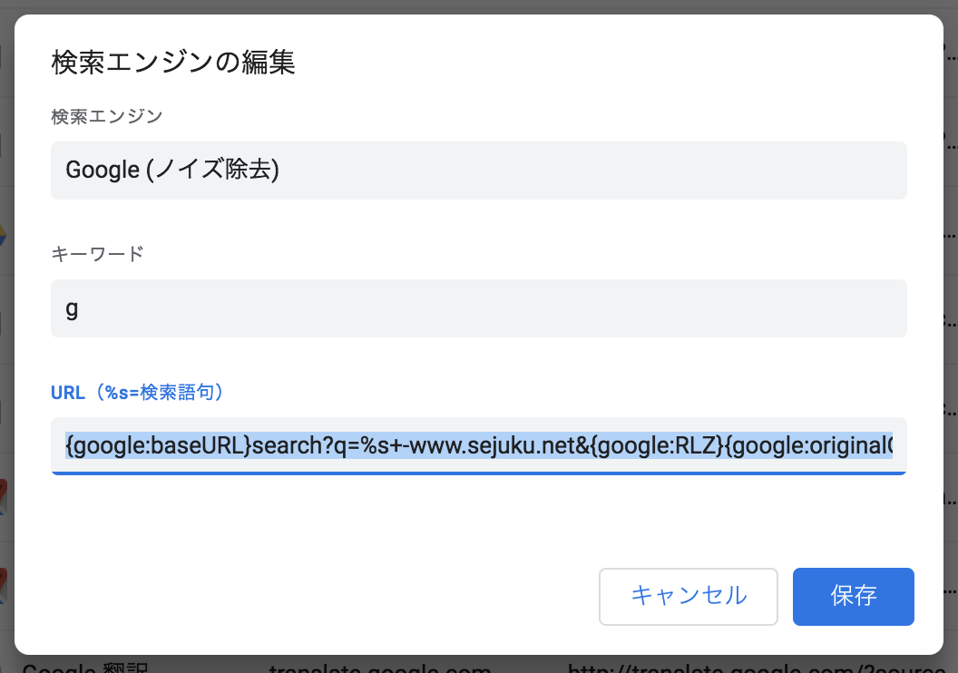Focus the キーワード field containing "g"
Viewport: 958px width, 673px height.
pyautogui.click(x=478, y=308)
